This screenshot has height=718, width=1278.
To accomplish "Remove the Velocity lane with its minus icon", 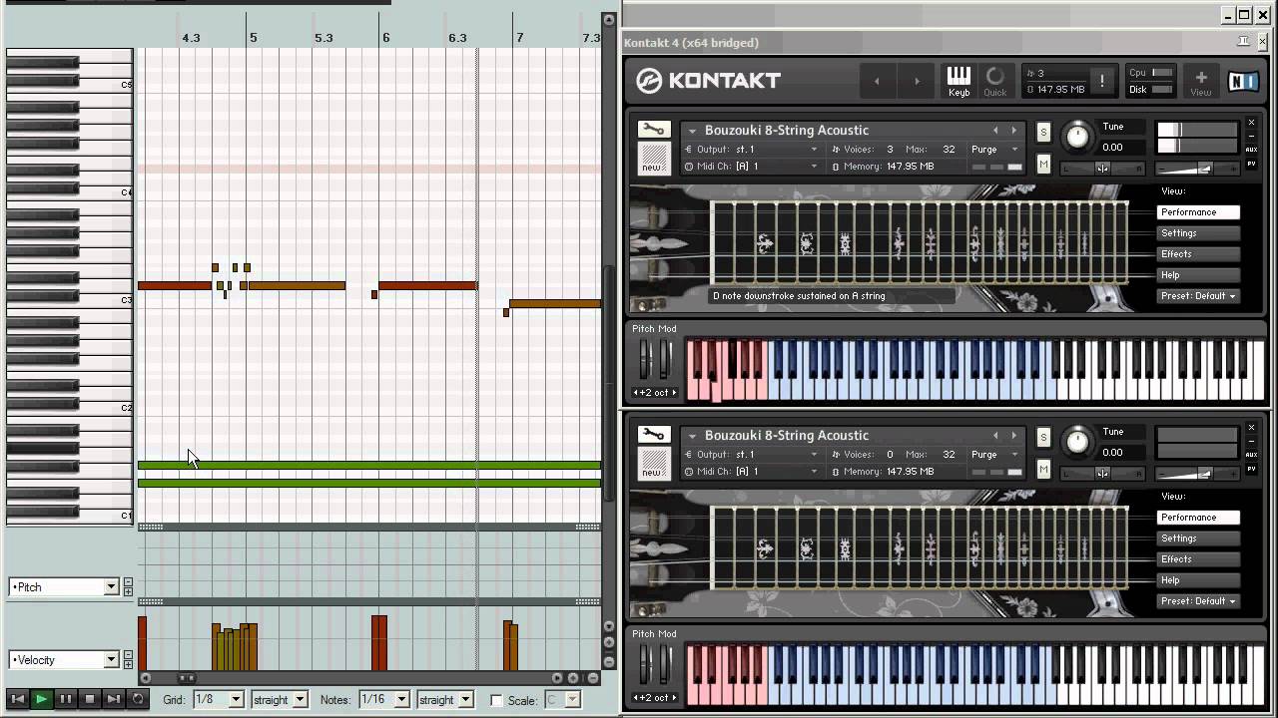I will [x=128, y=655].
